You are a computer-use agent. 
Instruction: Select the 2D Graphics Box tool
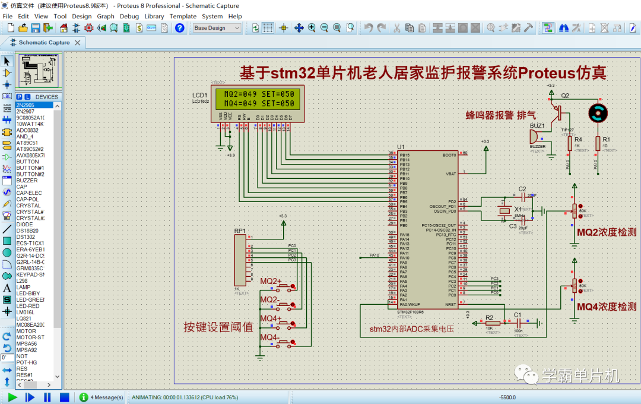(7, 241)
